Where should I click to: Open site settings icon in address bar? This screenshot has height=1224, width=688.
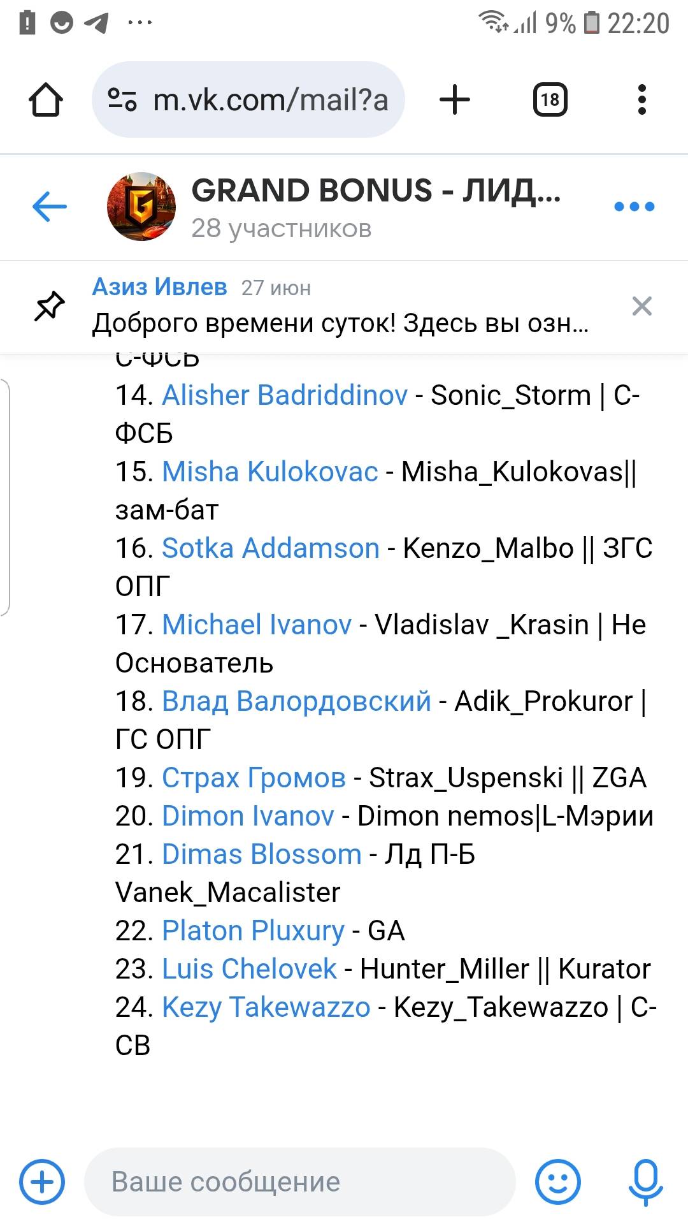click(122, 100)
